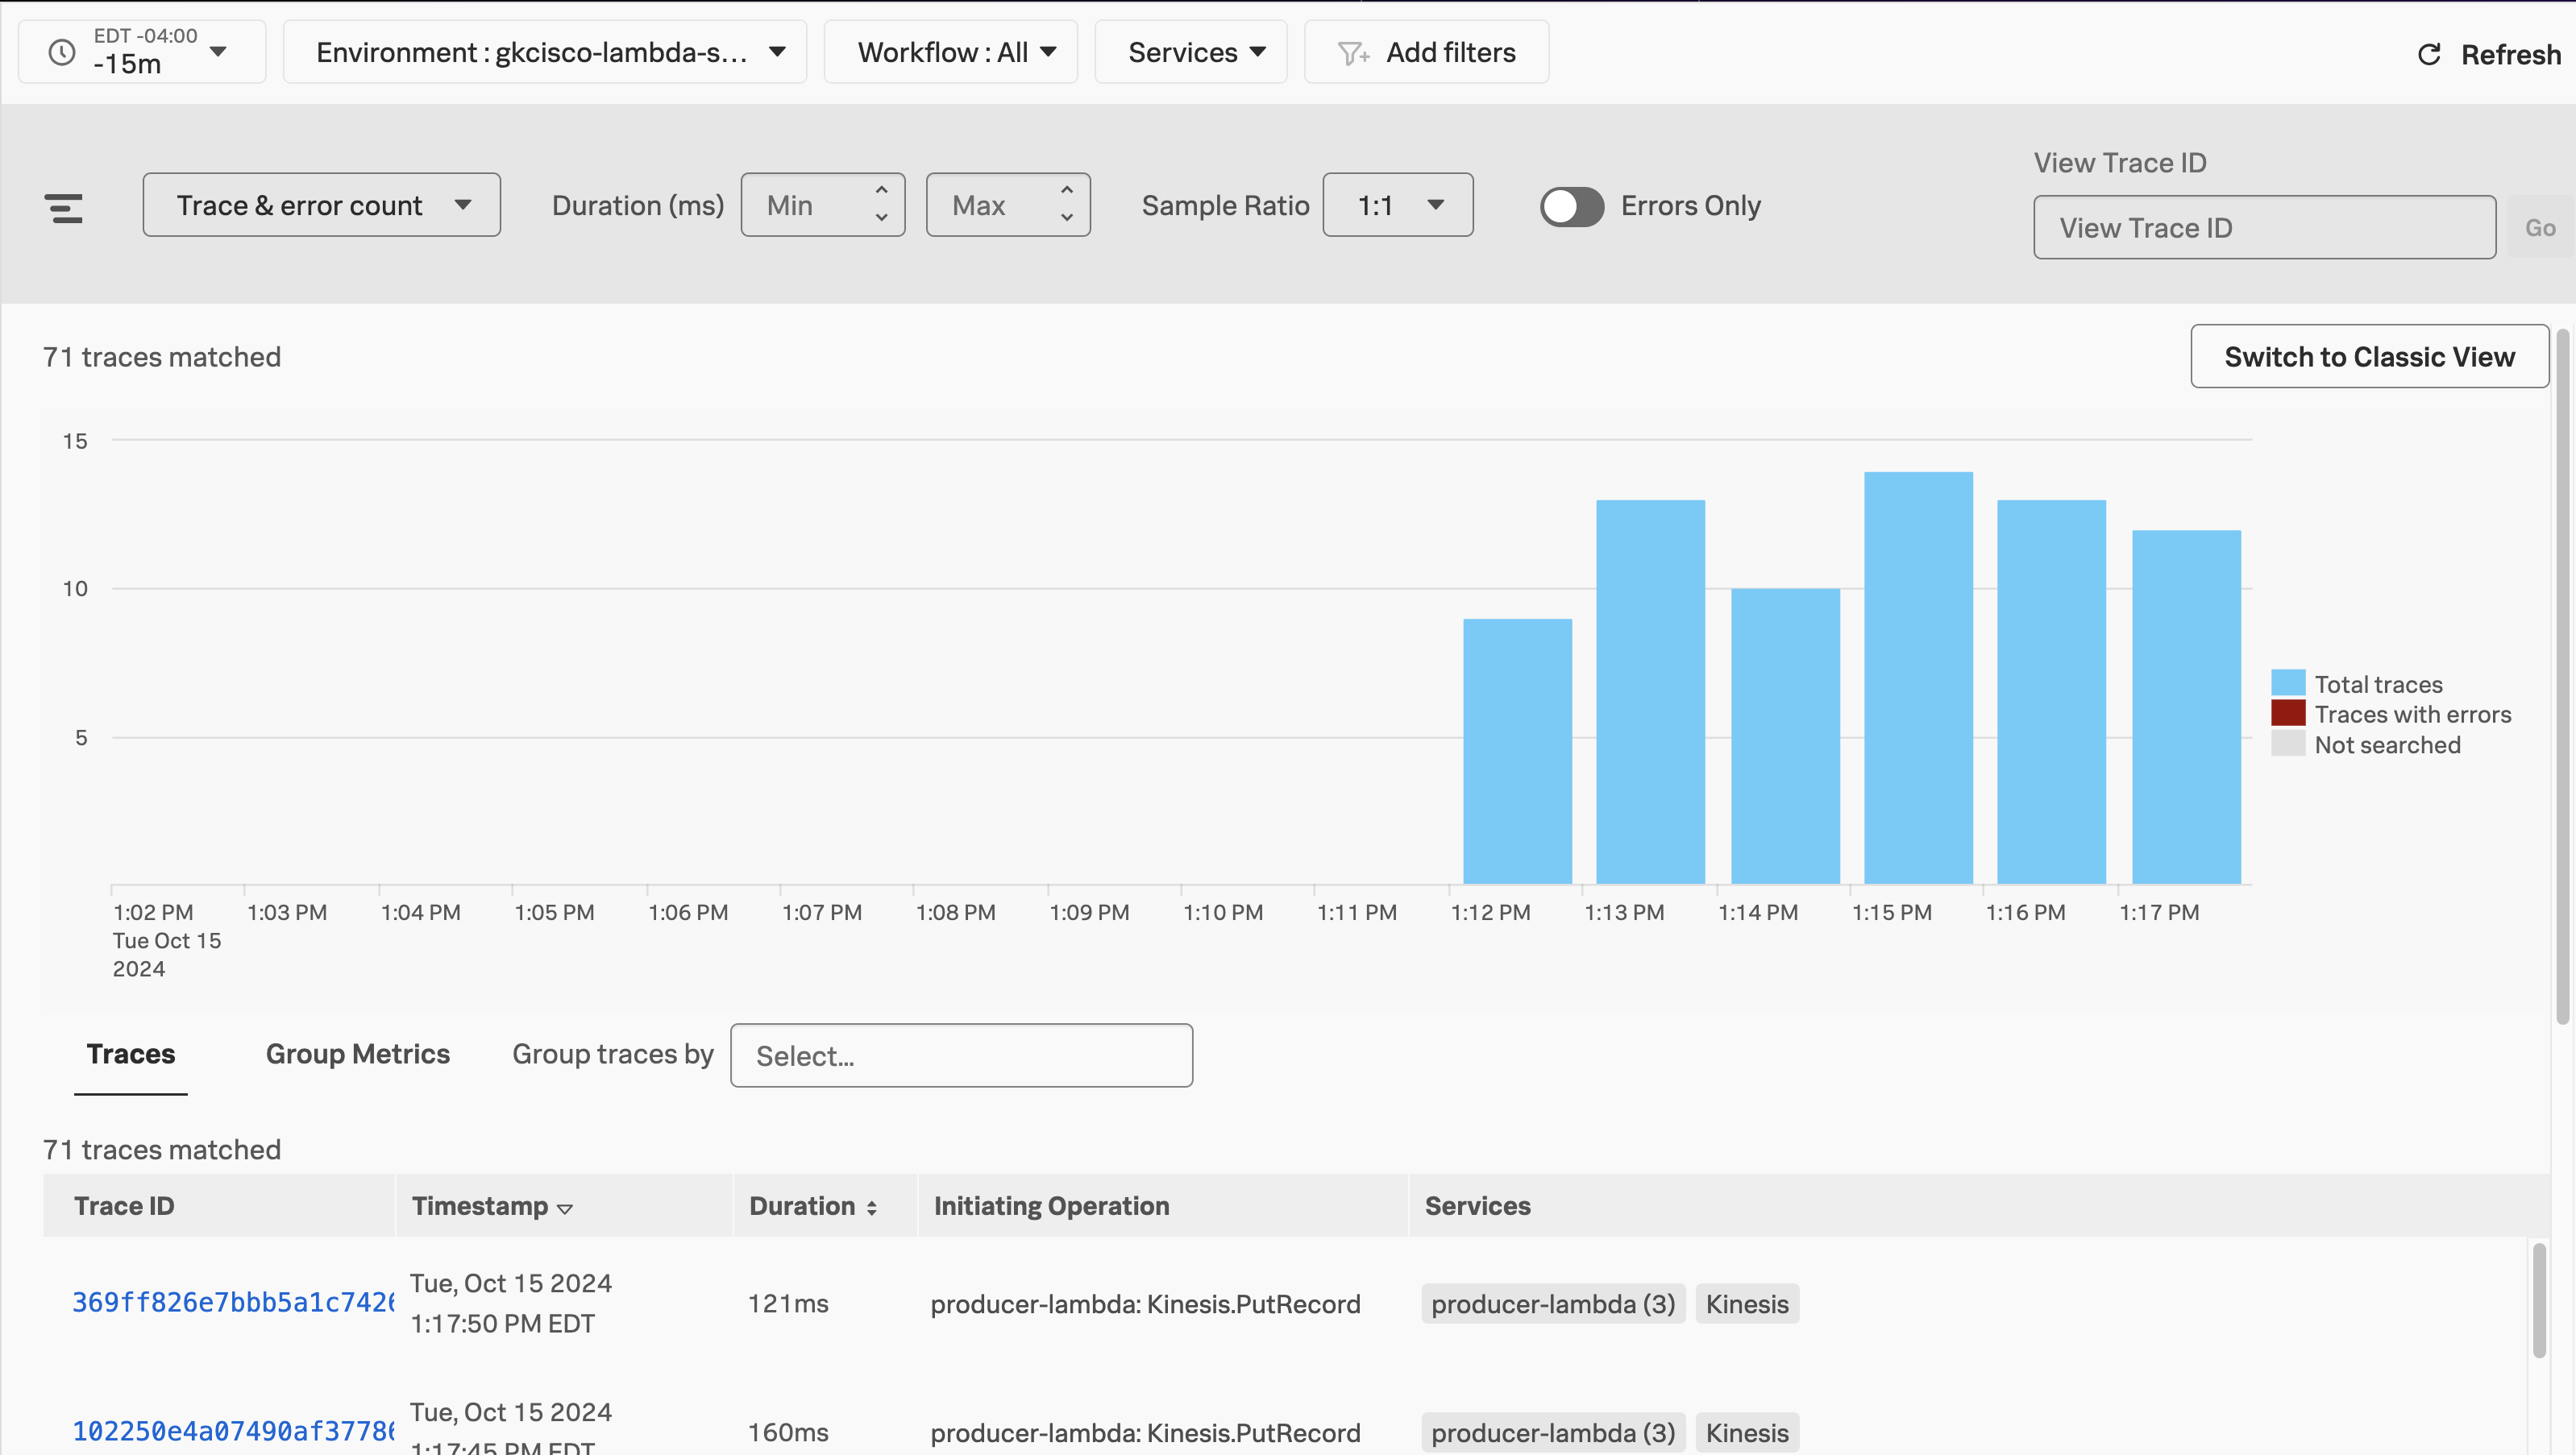Click the Min duration up stepper arrow
Viewport: 2576px width, 1455px height.
point(880,191)
